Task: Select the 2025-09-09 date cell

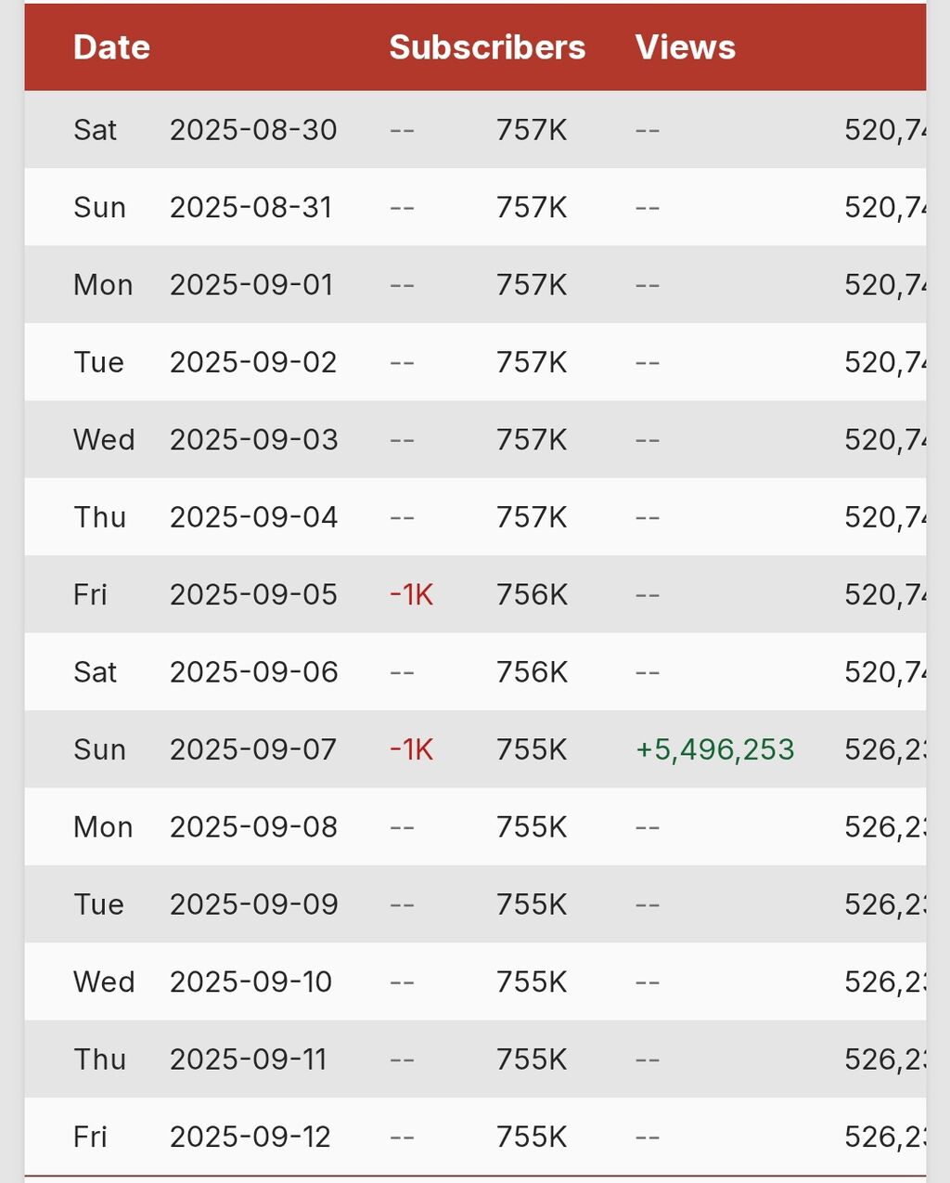Action: pos(253,904)
